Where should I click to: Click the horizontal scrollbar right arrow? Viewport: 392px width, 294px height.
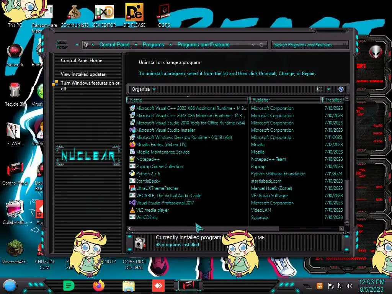341,229
